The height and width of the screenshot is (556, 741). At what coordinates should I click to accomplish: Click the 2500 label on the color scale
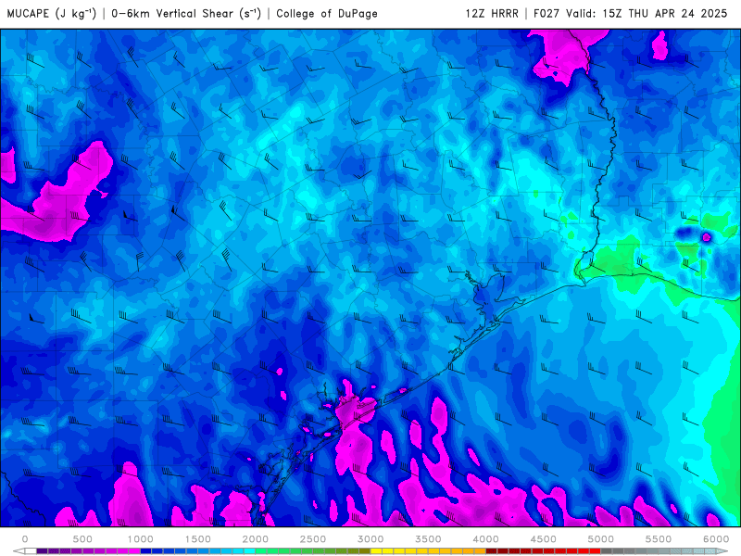313,539
